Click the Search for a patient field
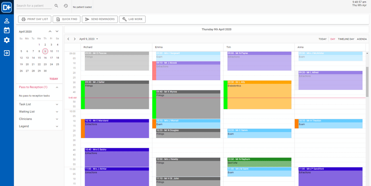 (34, 6)
